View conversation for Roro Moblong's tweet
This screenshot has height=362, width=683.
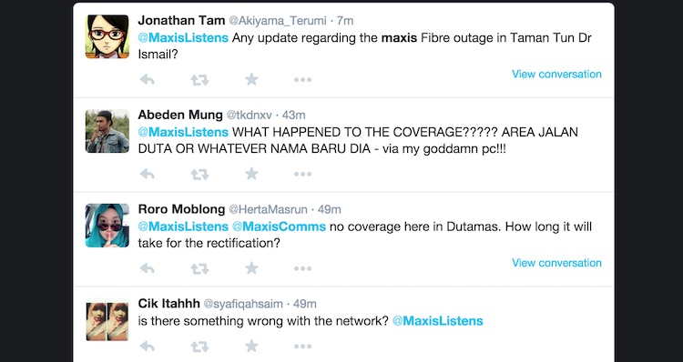[x=556, y=263]
